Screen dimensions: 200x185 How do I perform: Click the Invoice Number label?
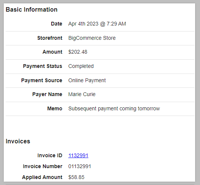point(43,166)
